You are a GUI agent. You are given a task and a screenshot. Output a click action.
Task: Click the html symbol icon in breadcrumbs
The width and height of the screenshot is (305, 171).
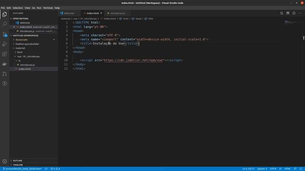[x=121, y=19]
